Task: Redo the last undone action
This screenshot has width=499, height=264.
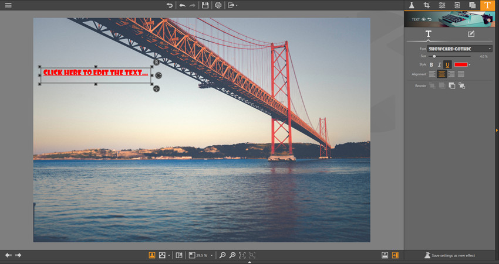Action: (x=192, y=5)
